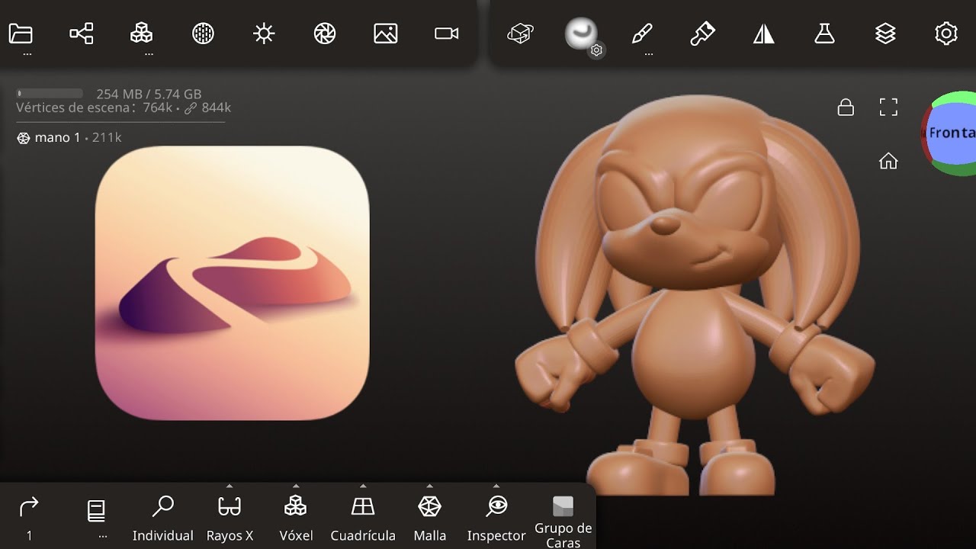Open the Scene hierarchy menu

click(82, 34)
